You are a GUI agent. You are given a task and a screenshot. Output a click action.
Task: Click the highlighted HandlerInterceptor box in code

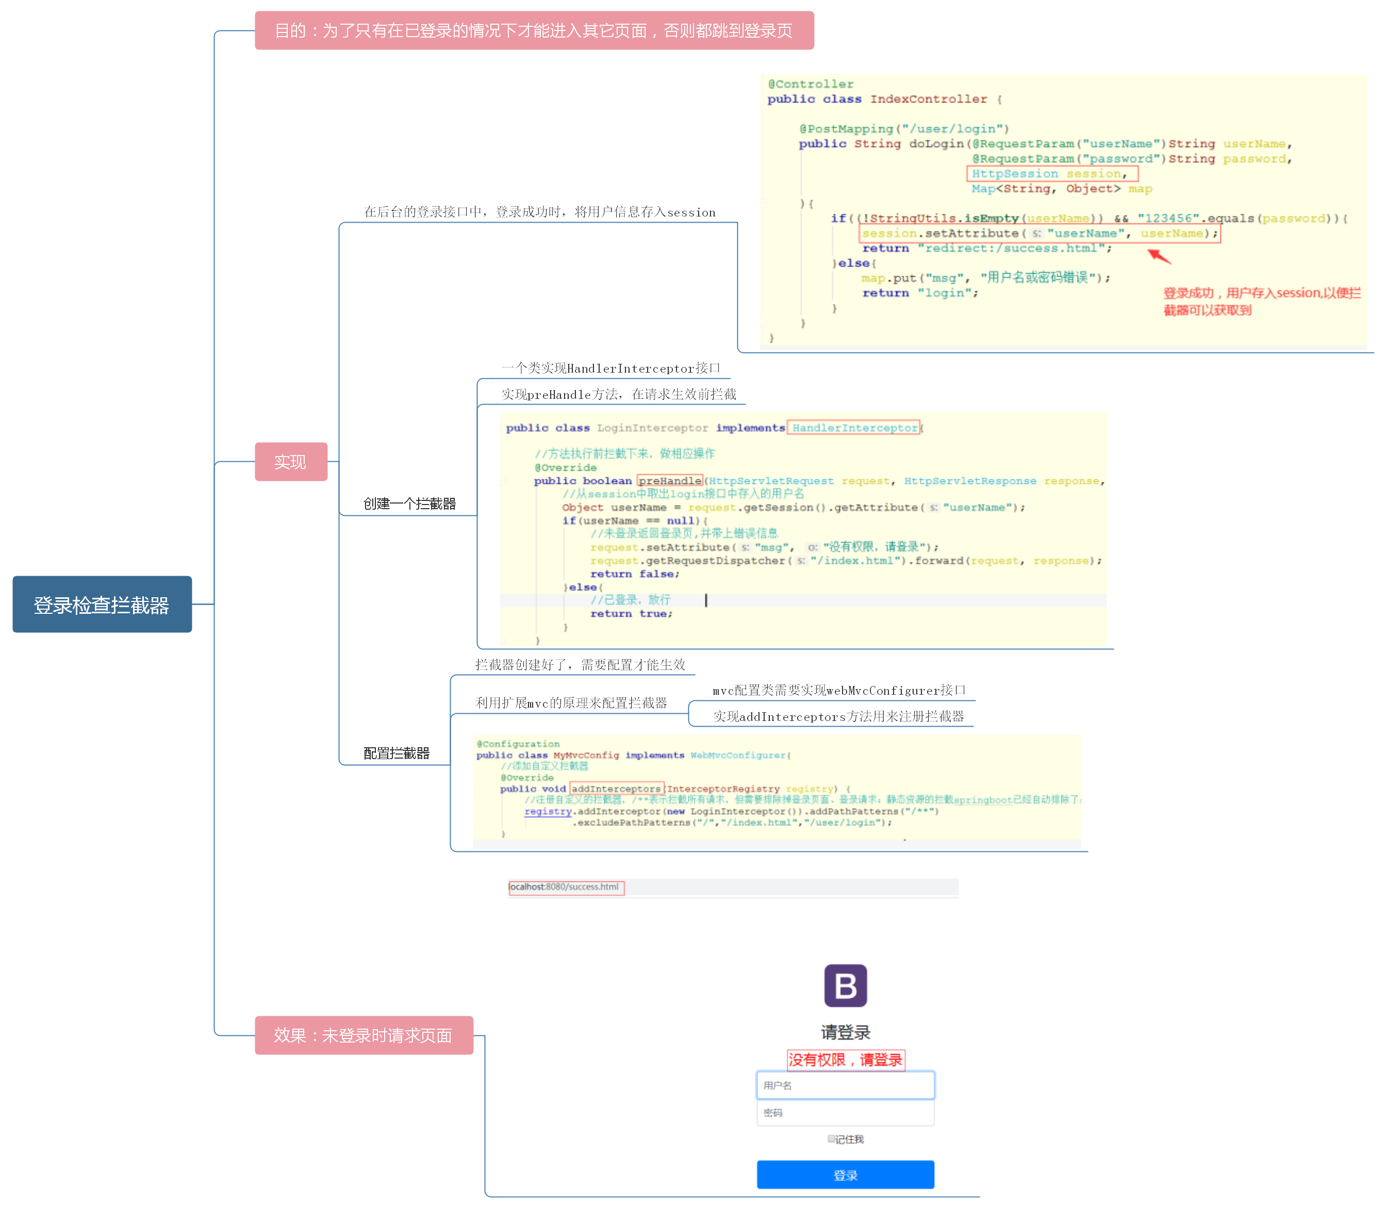click(854, 428)
